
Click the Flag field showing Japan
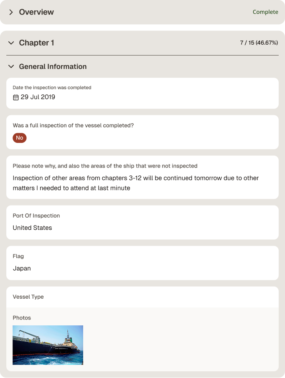point(142,263)
